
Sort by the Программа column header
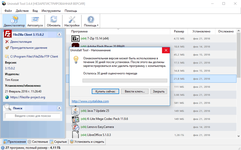118,31
